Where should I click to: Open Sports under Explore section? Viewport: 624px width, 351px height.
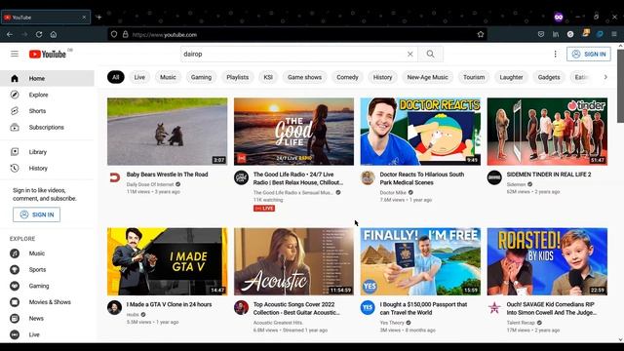tap(47, 270)
